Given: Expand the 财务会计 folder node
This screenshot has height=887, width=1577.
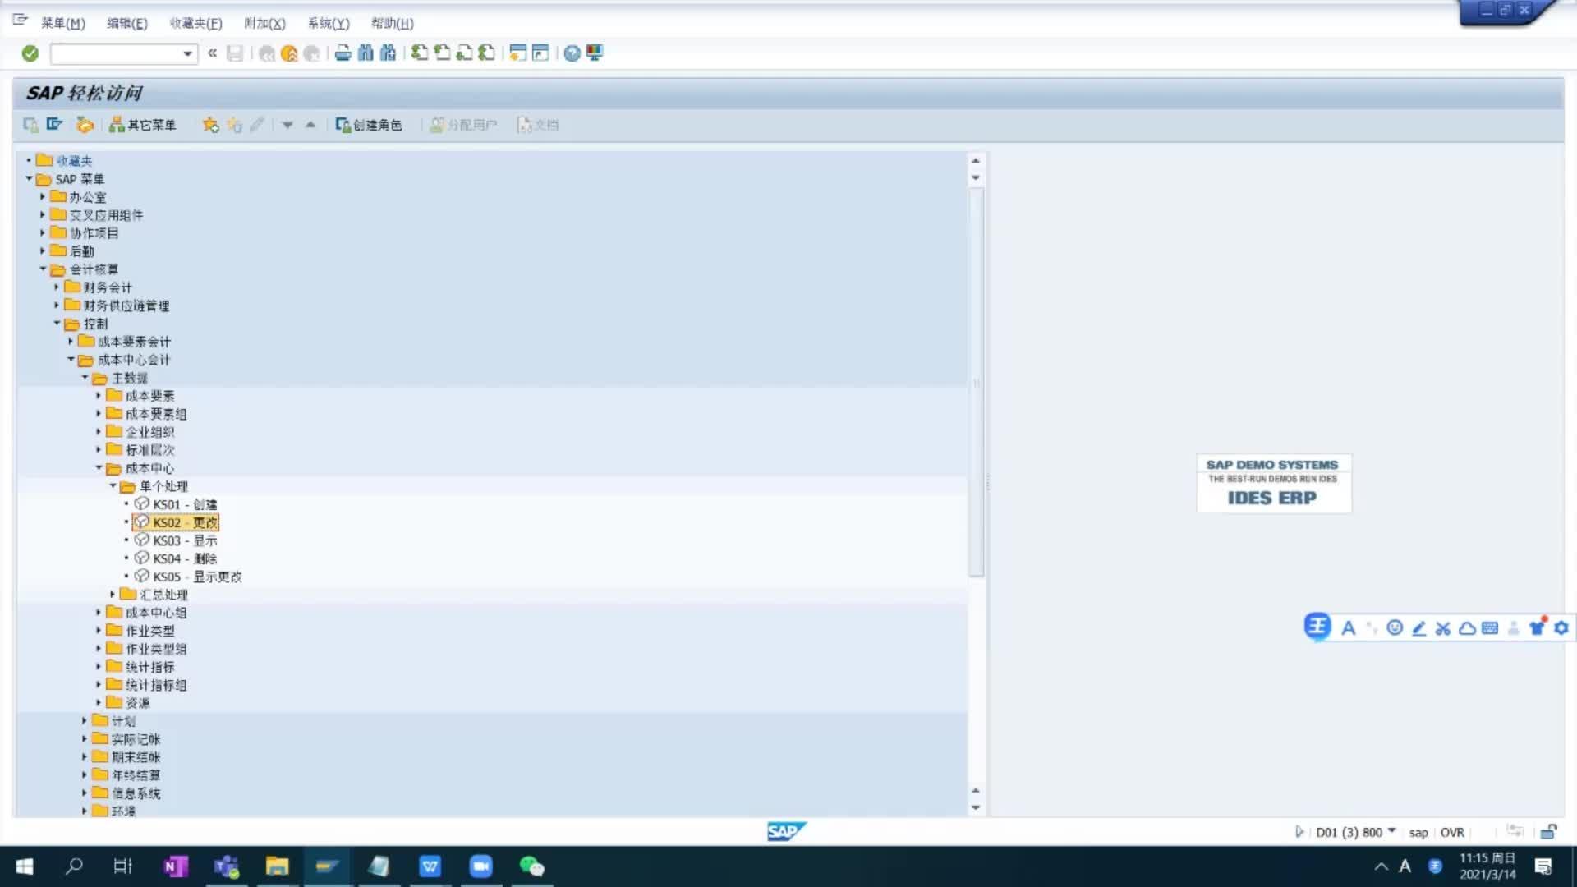Looking at the screenshot, I should pos(57,287).
